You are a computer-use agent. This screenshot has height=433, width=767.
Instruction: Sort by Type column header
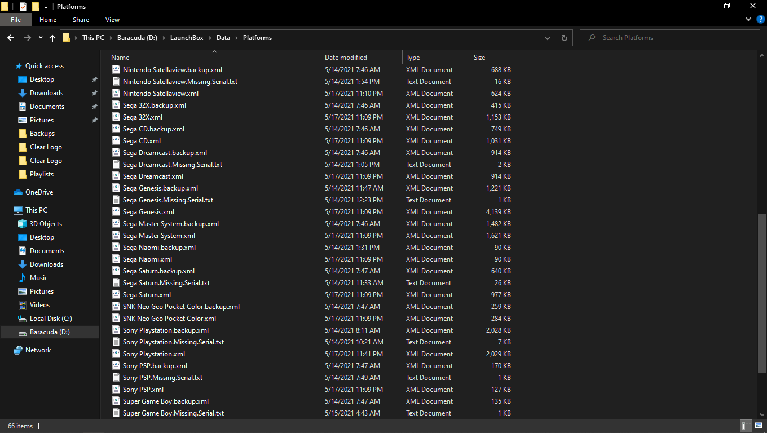click(413, 58)
